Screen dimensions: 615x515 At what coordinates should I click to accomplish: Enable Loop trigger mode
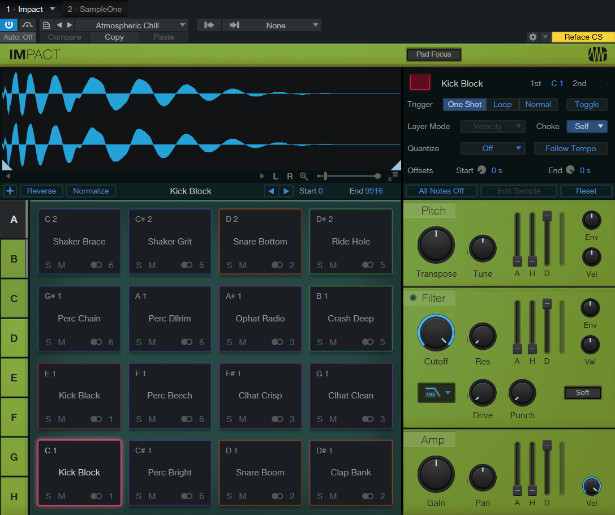pos(502,104)
